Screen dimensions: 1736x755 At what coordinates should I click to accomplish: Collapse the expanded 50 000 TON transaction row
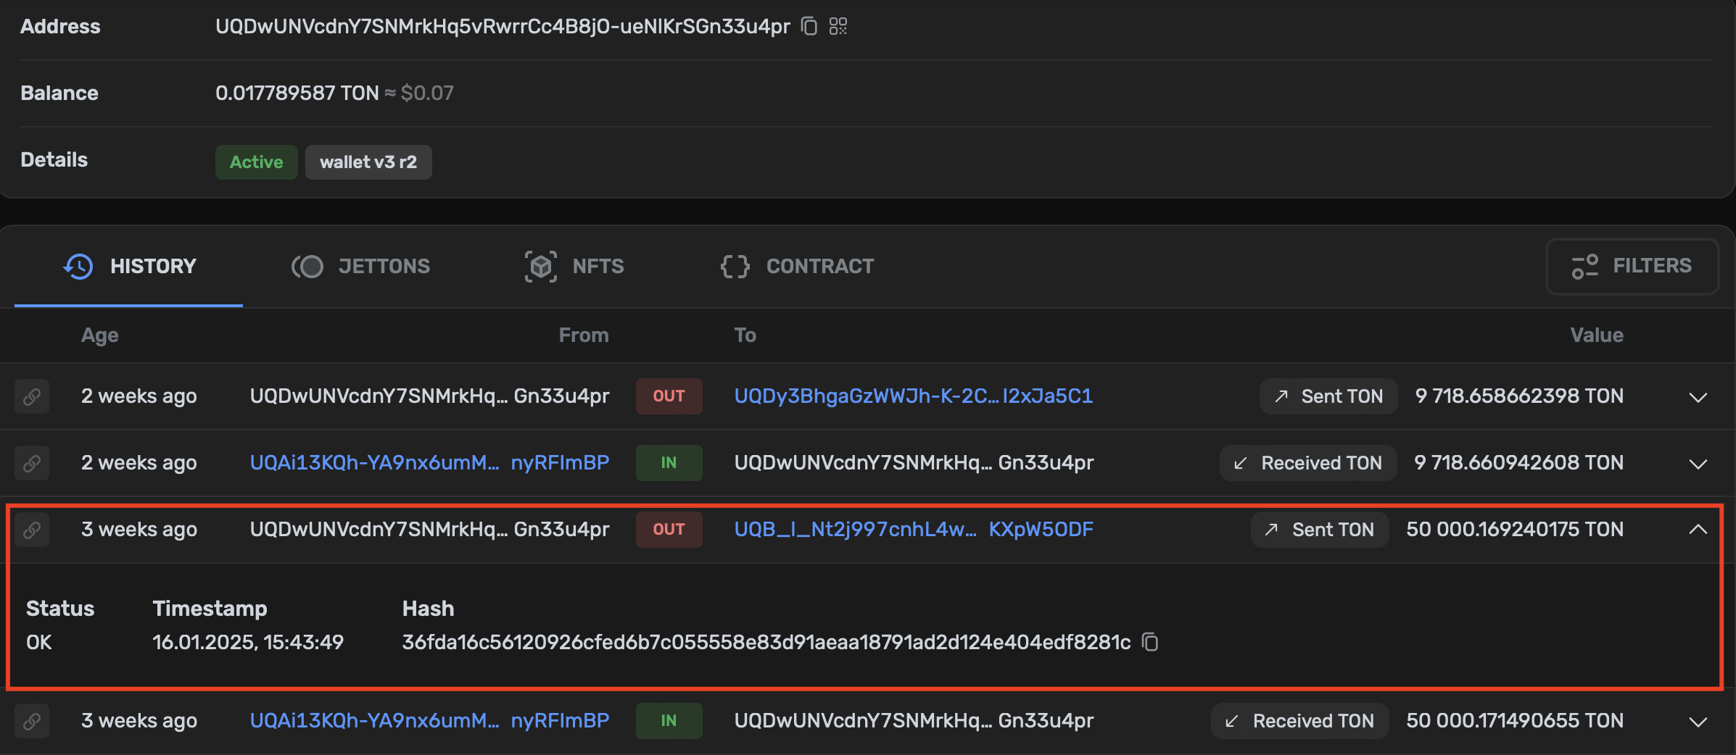[1698, 529]
